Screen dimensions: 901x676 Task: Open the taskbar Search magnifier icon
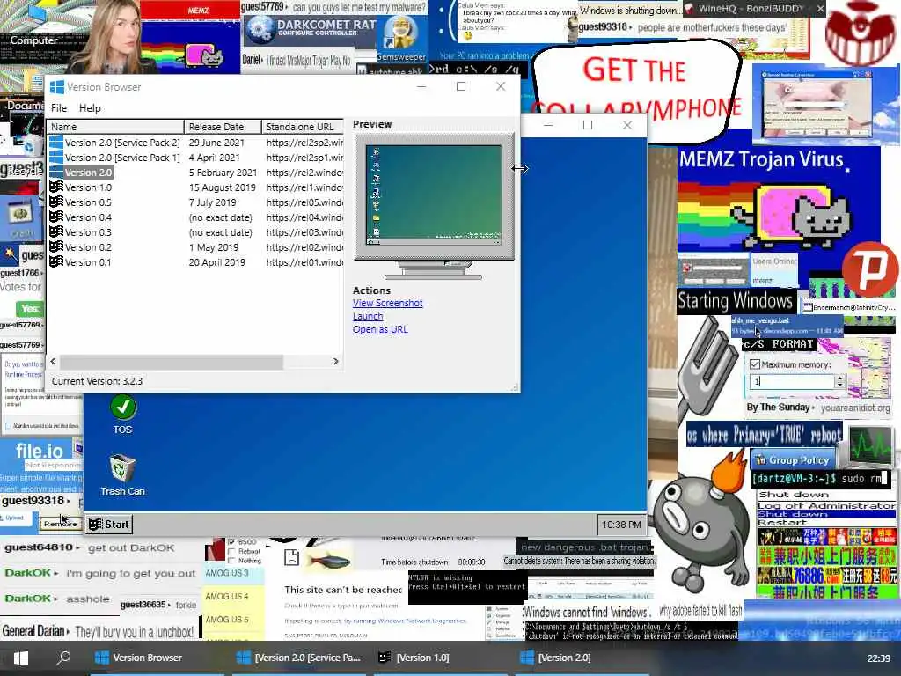(63, 658)
